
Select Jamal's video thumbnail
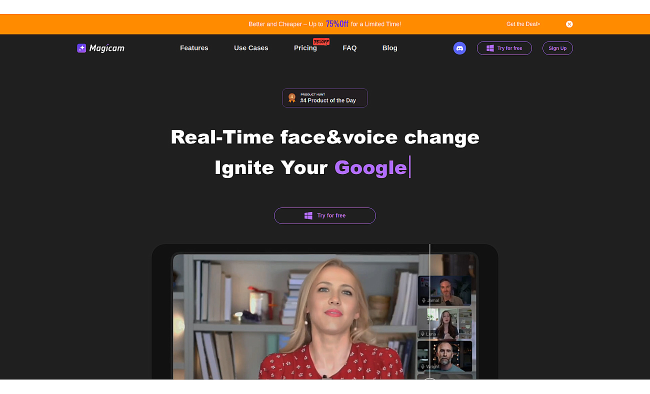(x=444, y=290)
